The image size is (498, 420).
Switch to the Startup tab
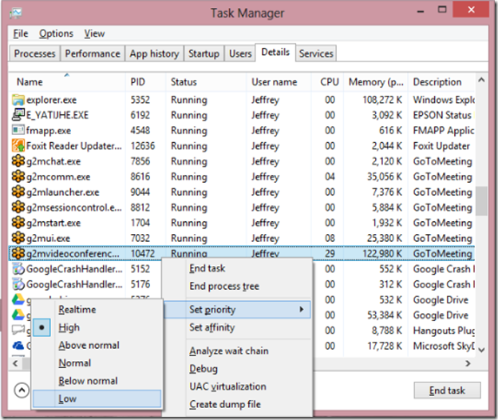[204, 53]
